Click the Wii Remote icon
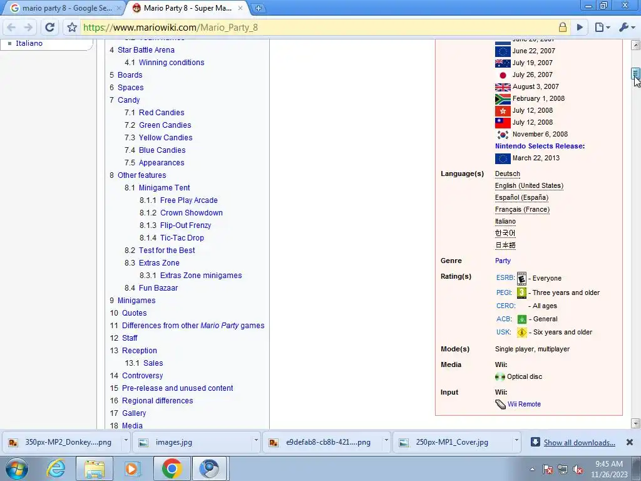 coord(500,404)
